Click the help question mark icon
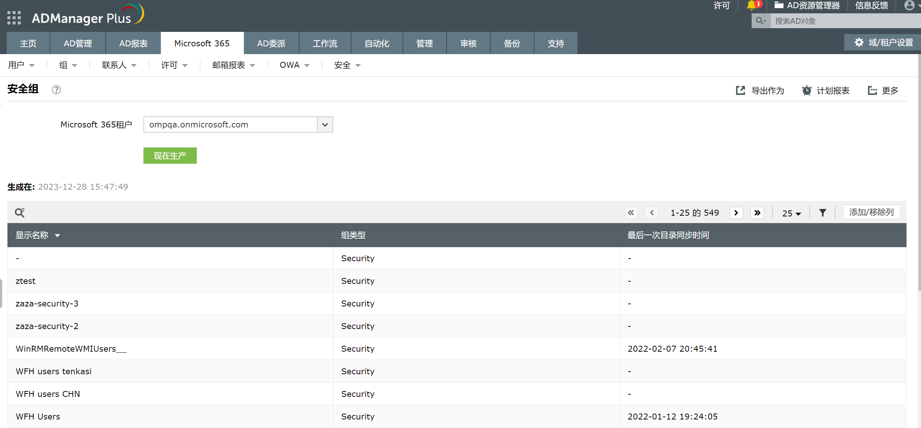Screen dimensions: 921x428 coord(56,90)
